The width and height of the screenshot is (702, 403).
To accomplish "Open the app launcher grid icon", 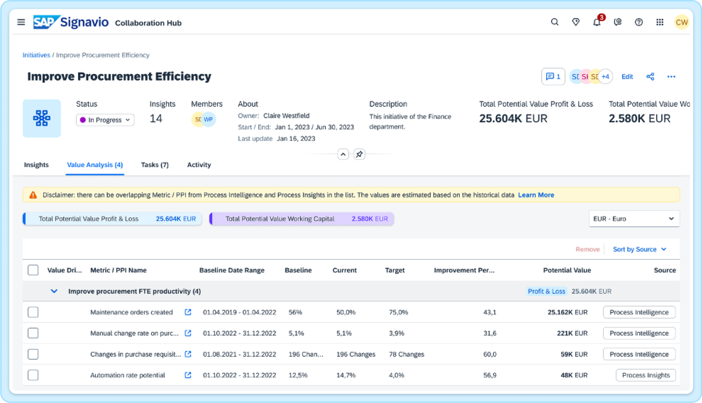I will [659, 22].
